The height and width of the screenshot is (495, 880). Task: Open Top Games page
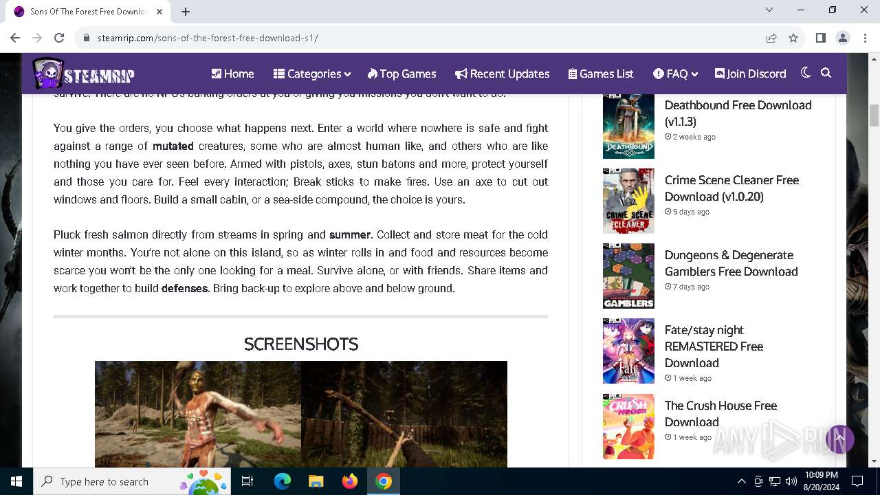coord(402,74)
